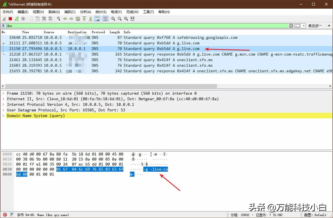Click the expert information red circle

[x=5, y=215]
